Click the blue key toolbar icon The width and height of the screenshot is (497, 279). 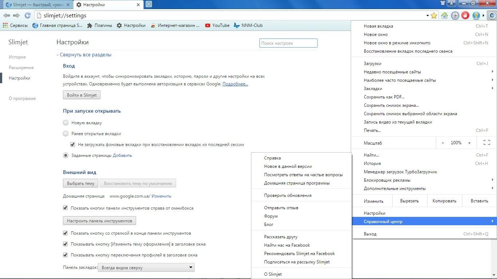point(476,16)
